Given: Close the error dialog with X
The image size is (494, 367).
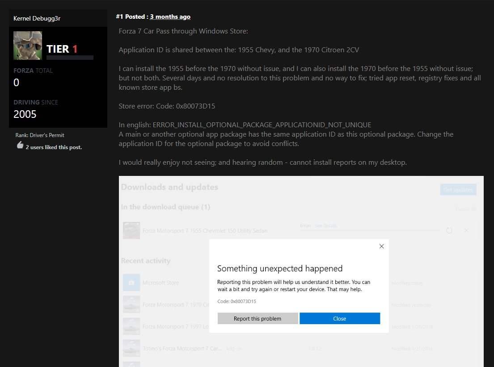Looking at the screenshot, I should (381, 246).
